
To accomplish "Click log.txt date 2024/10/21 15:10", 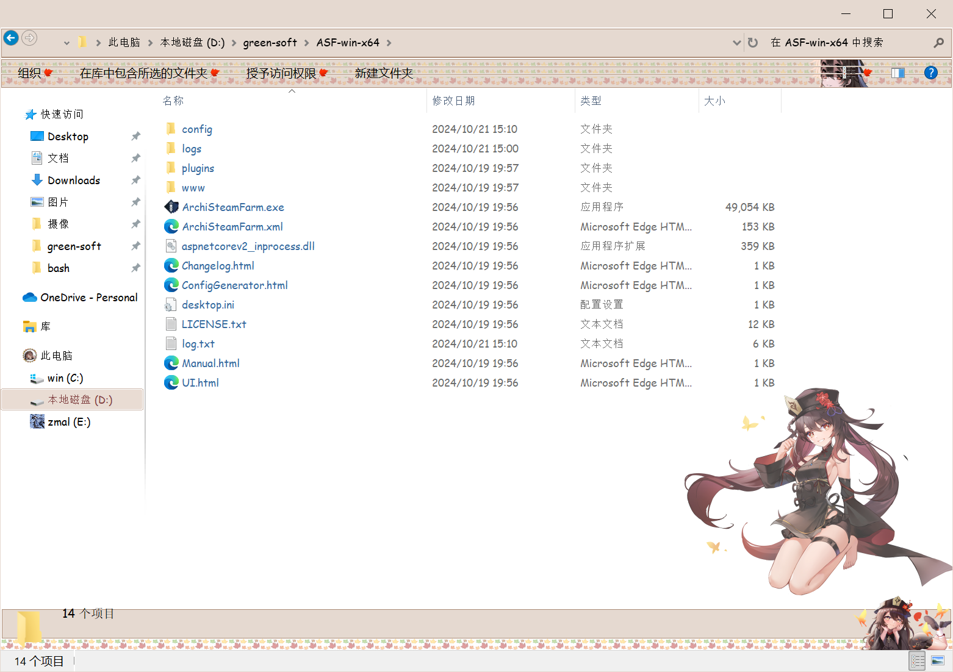I will point(475,343).
